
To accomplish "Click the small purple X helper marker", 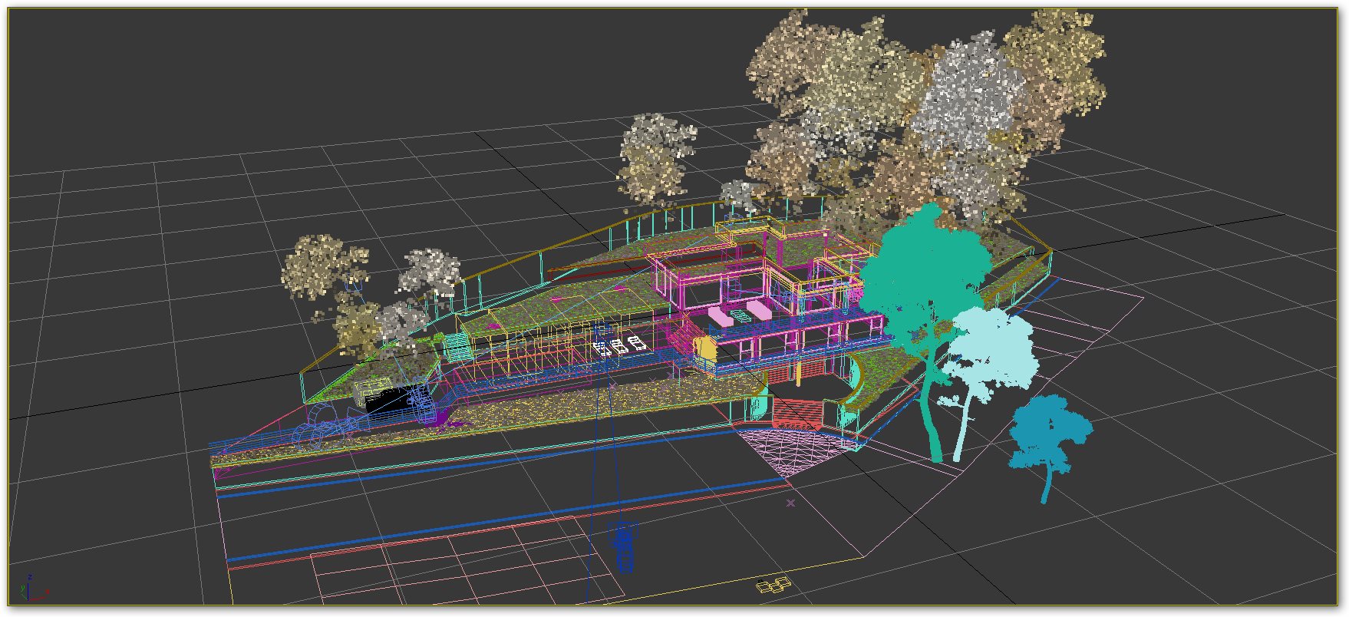I will (791, 503).
